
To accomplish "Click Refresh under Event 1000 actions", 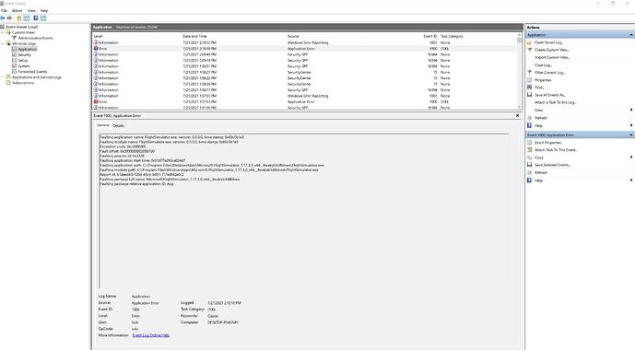I will coord(541,173).
